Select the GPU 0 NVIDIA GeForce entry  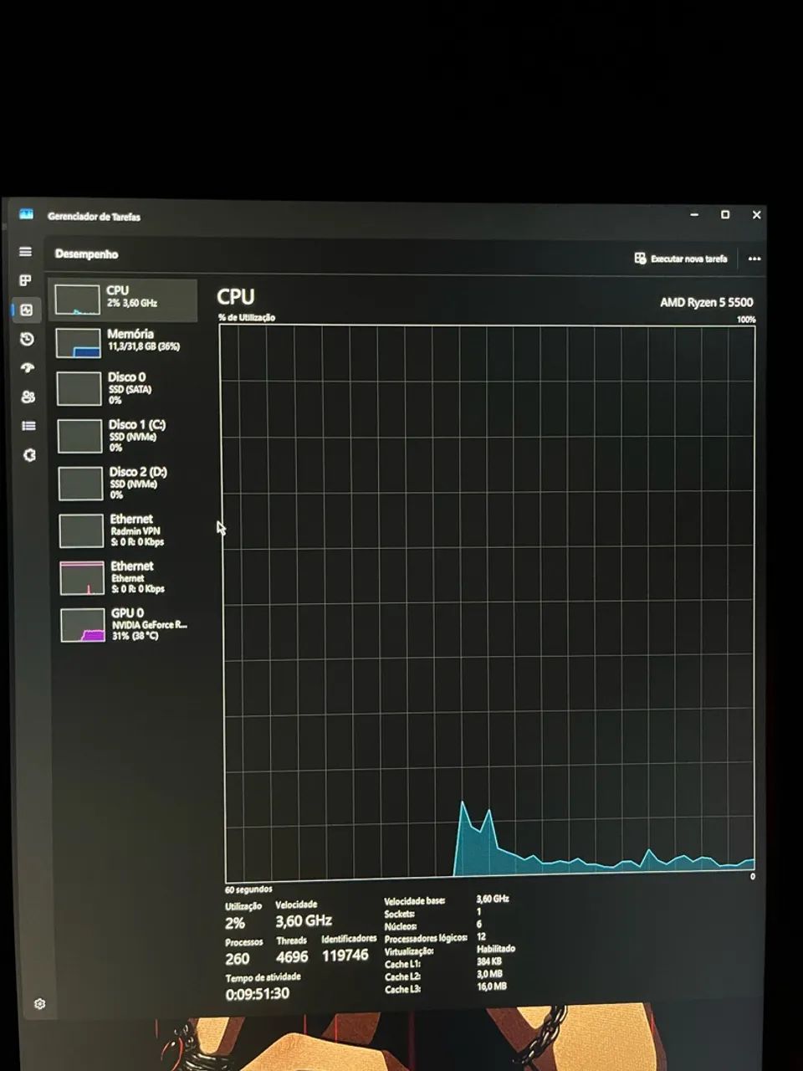pyautogui.click(x=128, y=624)
